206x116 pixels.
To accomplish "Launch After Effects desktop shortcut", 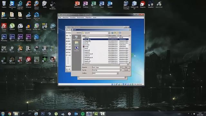I will click(x=20, y=38).
